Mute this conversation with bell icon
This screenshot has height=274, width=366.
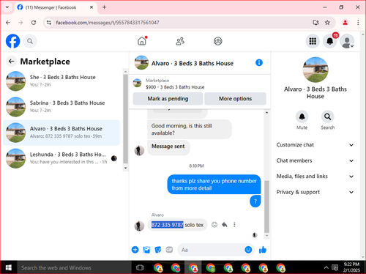point(302,116)
